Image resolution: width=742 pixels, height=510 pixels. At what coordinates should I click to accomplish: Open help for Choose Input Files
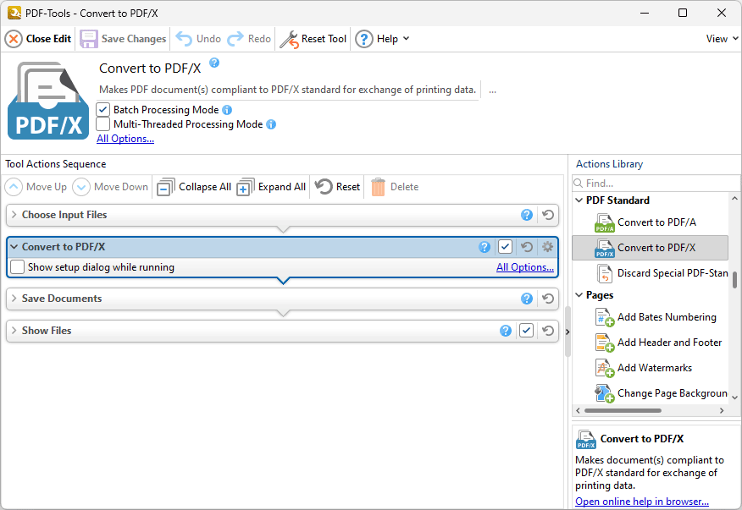(x=527, y=215)
